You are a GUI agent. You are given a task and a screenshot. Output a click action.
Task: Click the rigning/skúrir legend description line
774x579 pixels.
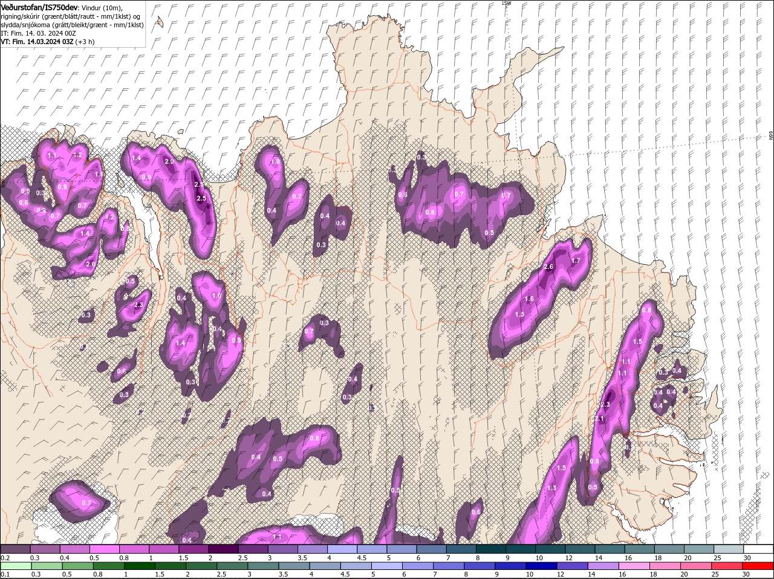click(x=70, y=16)
